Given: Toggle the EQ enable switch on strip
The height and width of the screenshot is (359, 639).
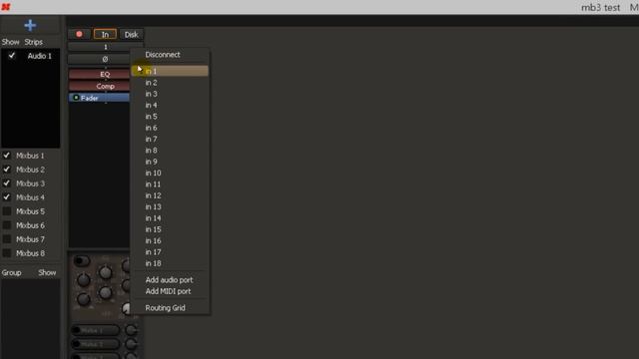Looking at the screenshot, I should [x=81, y=260].
